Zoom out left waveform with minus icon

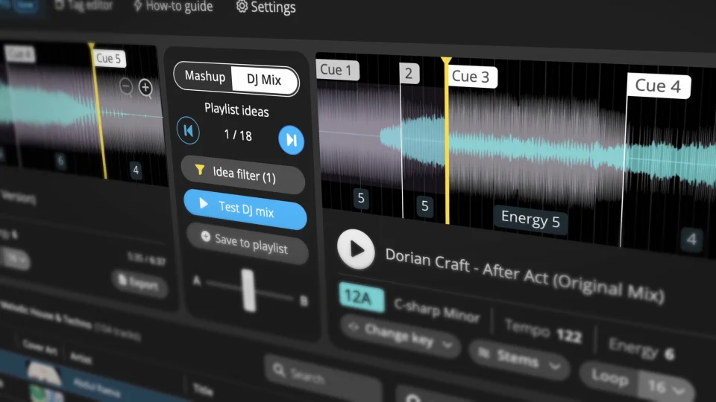tap(126, 86)
